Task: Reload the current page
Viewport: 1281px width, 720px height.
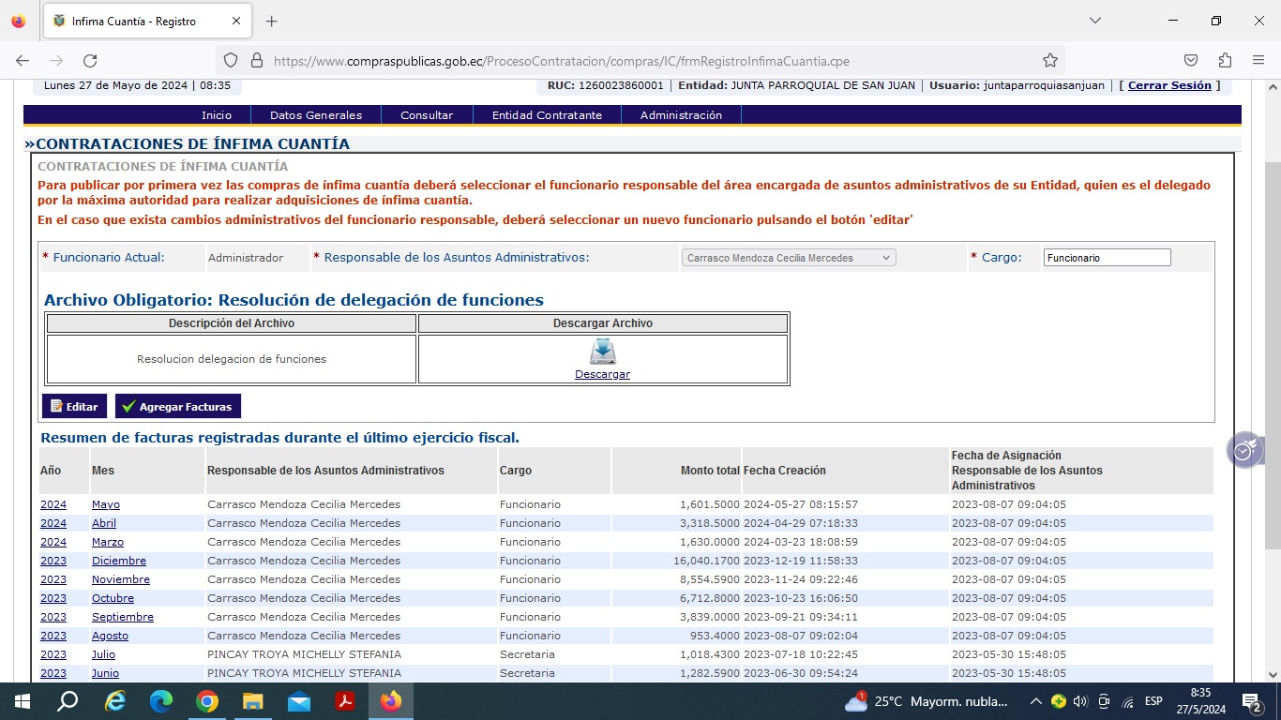Action: (x=90, y=61)
